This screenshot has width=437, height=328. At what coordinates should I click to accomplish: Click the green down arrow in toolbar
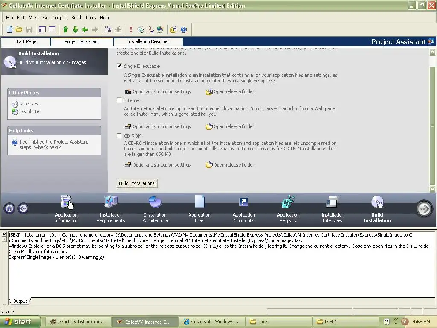(x=75, y=29)
